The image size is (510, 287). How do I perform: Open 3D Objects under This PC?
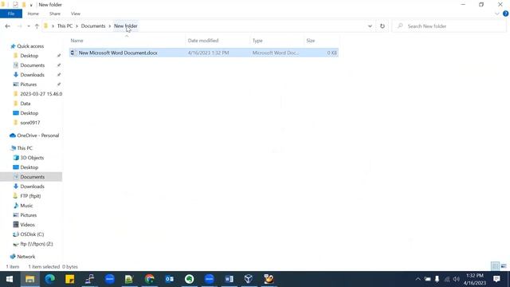click(32, 158)
